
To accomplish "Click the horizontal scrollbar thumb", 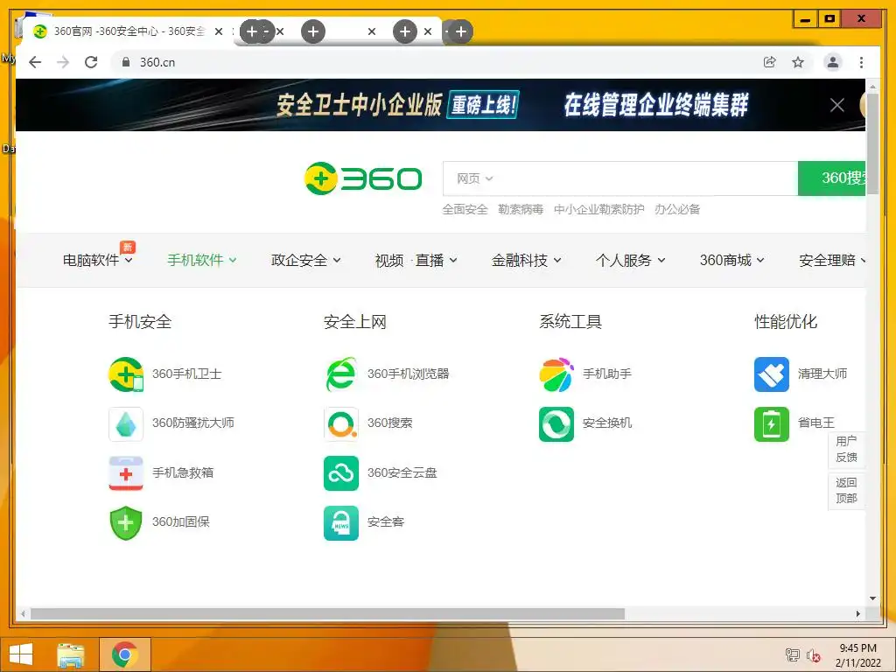I will click(x=327, y=613).
